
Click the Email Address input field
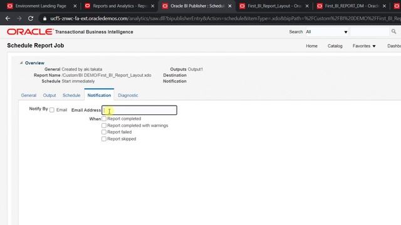point(139,110)
